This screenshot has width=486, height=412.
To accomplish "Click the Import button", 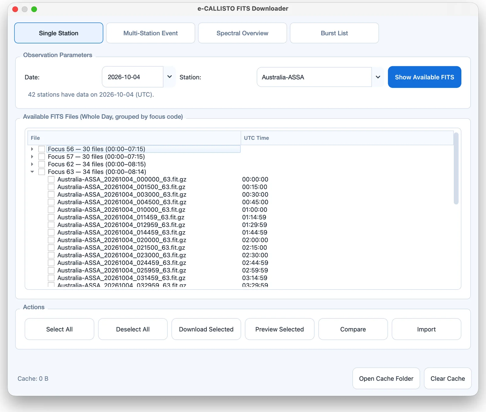I will point(426,329).
